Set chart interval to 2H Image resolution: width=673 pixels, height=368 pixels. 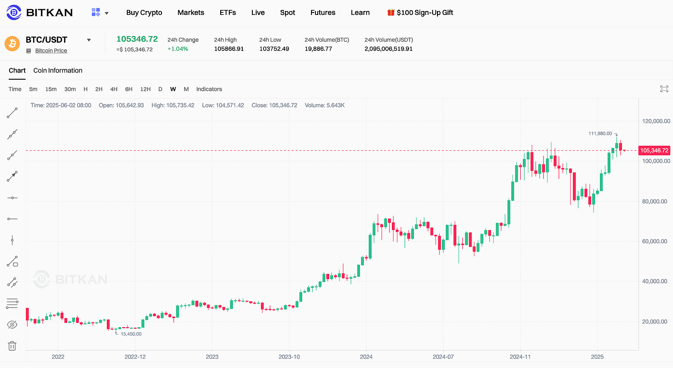pyautogui.click(x=99, y=89)
